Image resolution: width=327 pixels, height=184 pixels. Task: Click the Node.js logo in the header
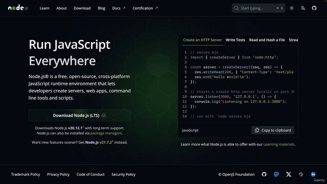tap(18, 8)
